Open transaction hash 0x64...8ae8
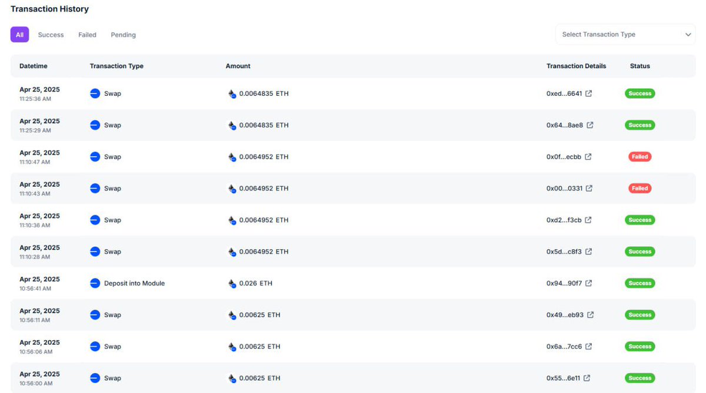Viewport: 706px width, 393px height. point(565,125)
